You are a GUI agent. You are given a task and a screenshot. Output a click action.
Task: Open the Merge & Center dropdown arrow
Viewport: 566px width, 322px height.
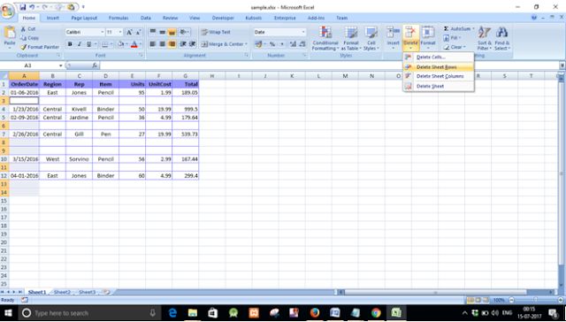pyautogui.click(x=246, y=44)
